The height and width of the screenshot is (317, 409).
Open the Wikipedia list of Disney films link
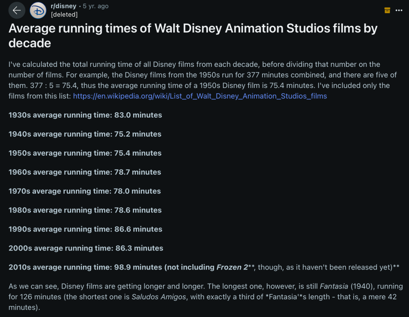coord(200,96)
